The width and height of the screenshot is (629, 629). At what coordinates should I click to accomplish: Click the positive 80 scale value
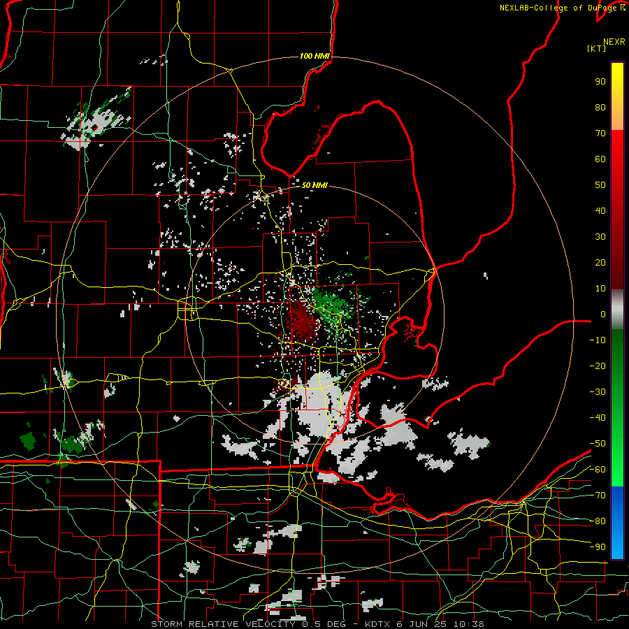[600, 107]
